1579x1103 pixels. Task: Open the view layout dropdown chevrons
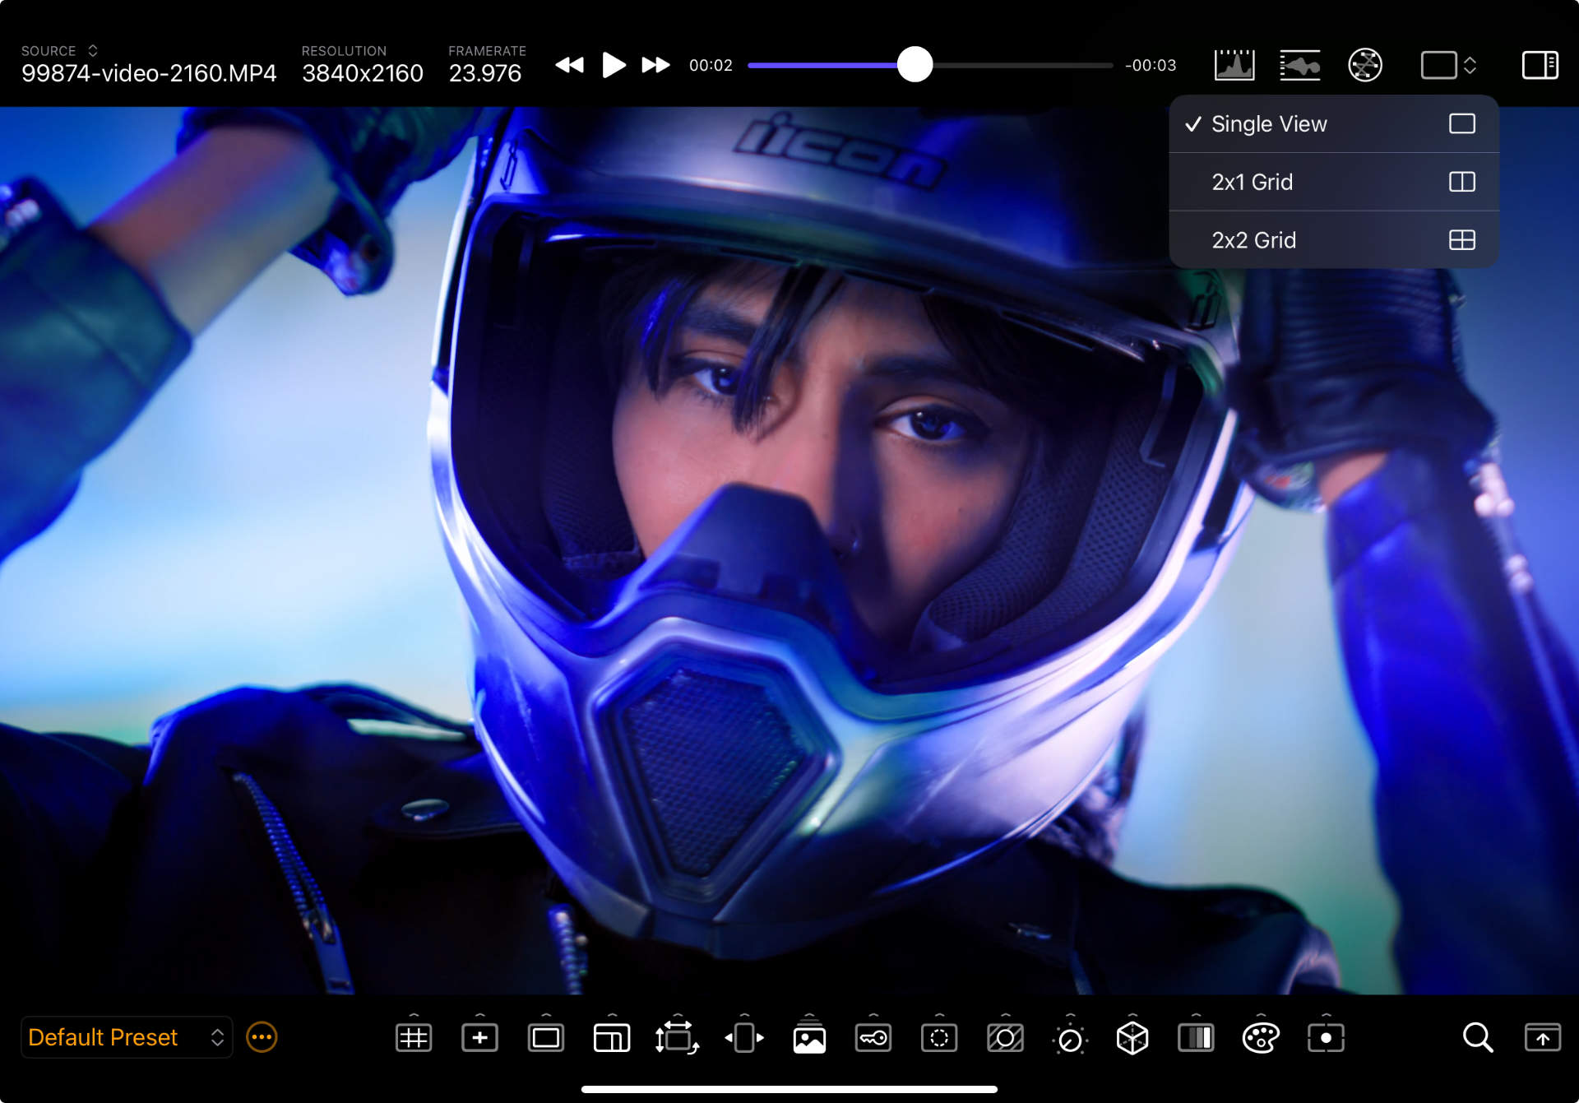tap(1470, 65)
